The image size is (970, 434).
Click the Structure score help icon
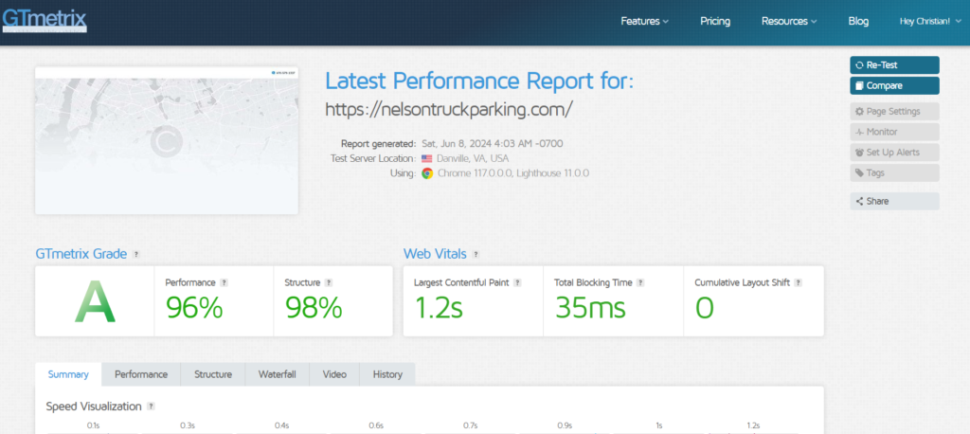(x=329, y=282)
